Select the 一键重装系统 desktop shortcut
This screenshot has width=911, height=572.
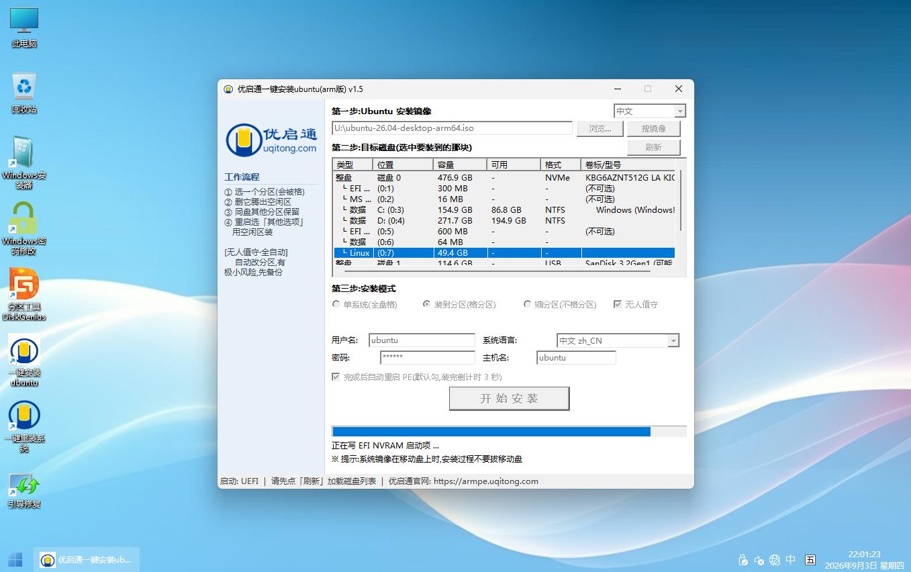point(24,426)
